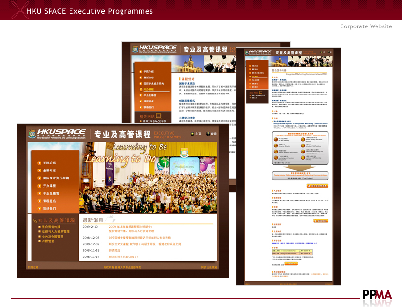Click the 'Corporate Website' slide label

[x=366, y=26]
